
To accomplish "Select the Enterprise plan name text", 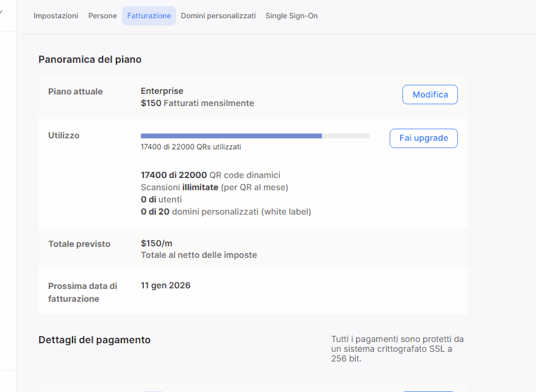I will 162,91.
